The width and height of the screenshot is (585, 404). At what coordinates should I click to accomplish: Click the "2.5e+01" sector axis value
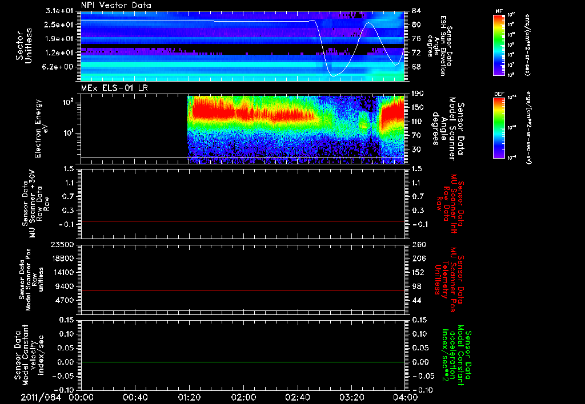pos(59,25)
